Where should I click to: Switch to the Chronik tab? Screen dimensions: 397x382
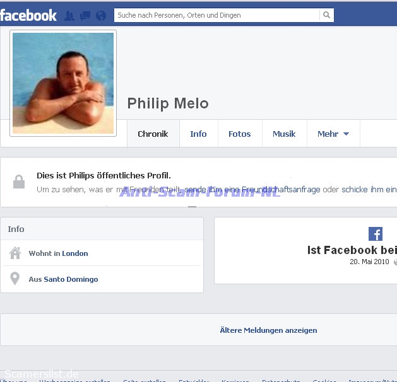click(x=153, y=134)
